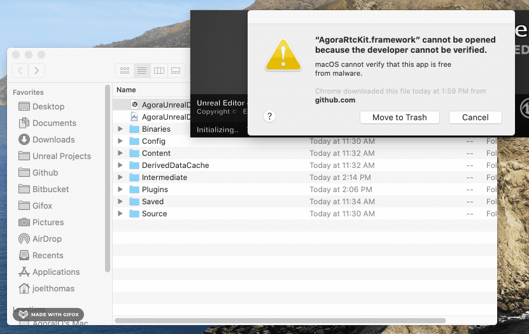
Task: Click 'Today at 2:06 PM' date cell
Action: point(341,190)
